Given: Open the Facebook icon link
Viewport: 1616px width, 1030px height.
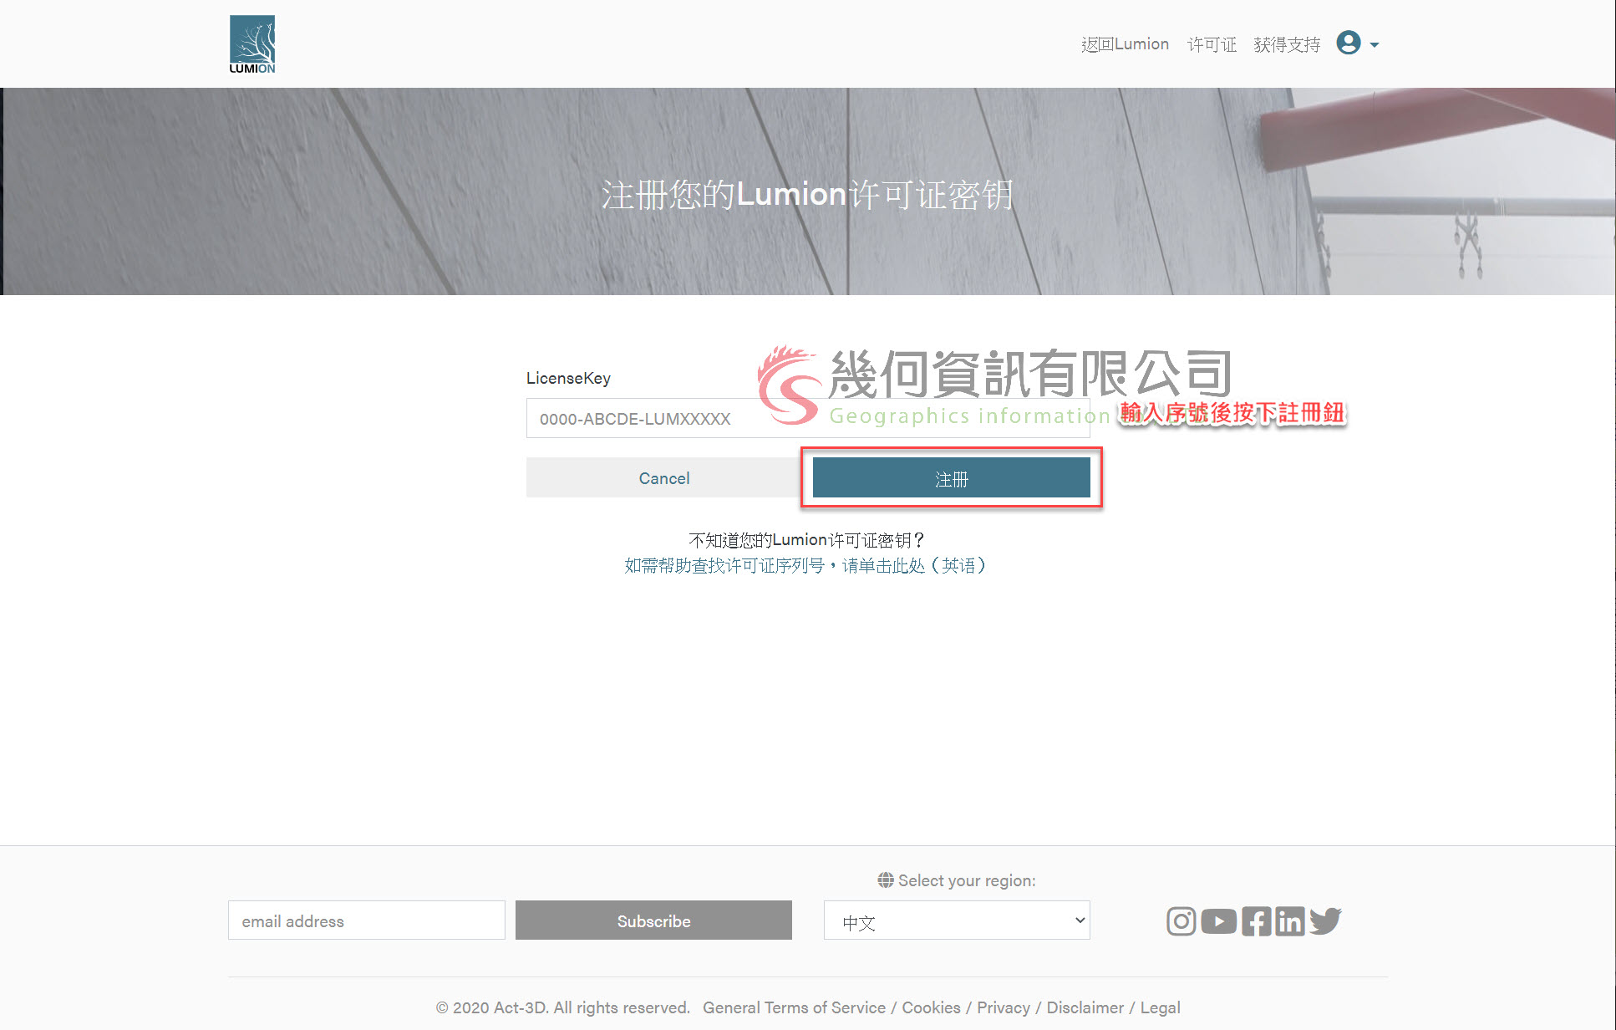Looking at the screenshot, I should tap(1256, 921).
